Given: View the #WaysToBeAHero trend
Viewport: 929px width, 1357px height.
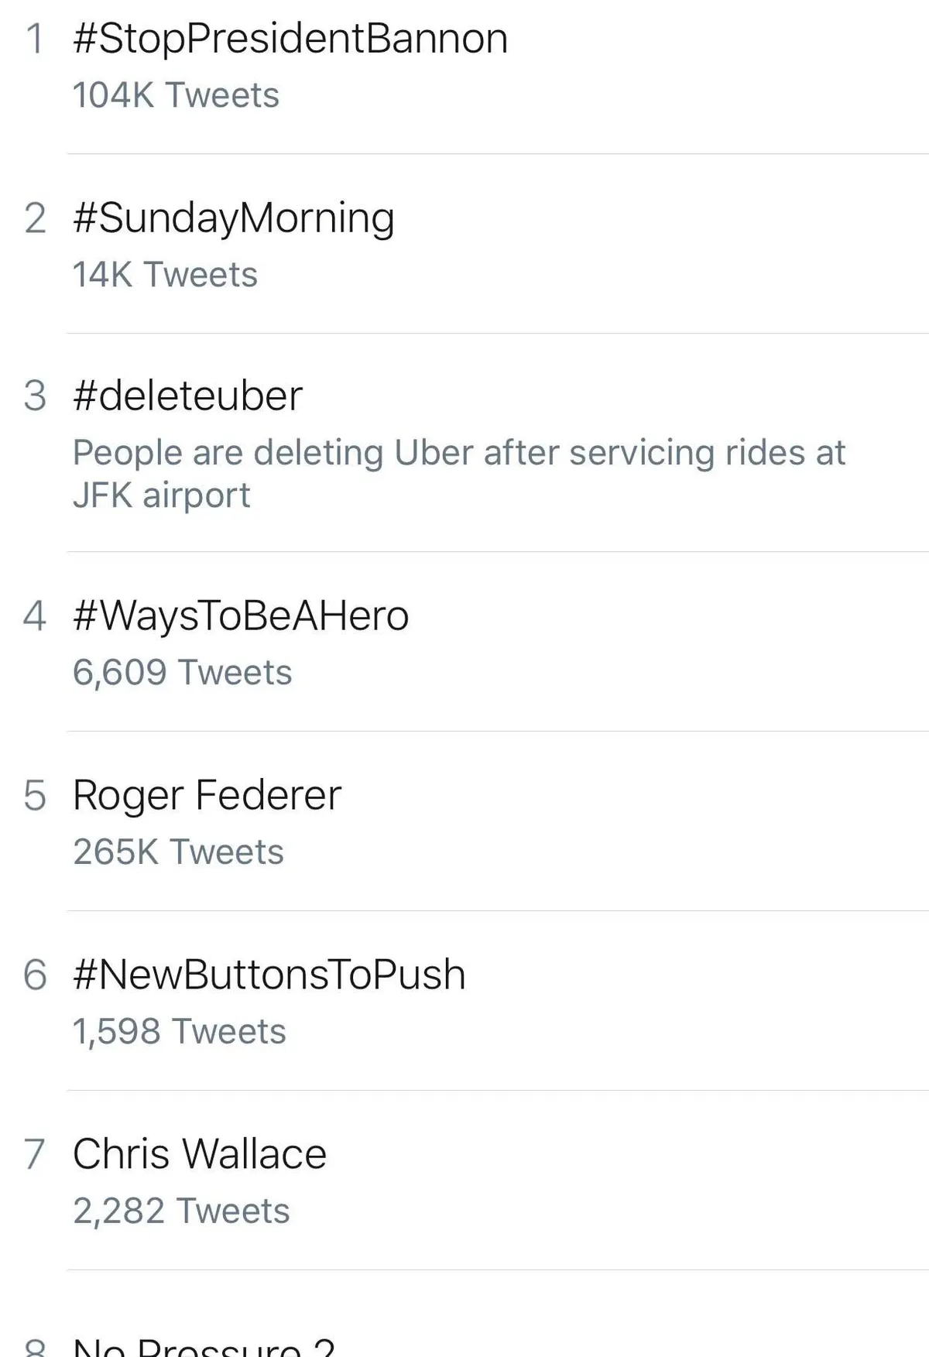Looking at the screenshot, I should point(241,616).
